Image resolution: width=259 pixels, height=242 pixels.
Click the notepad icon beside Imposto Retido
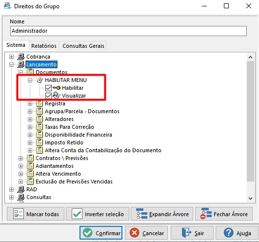(40, 142)
